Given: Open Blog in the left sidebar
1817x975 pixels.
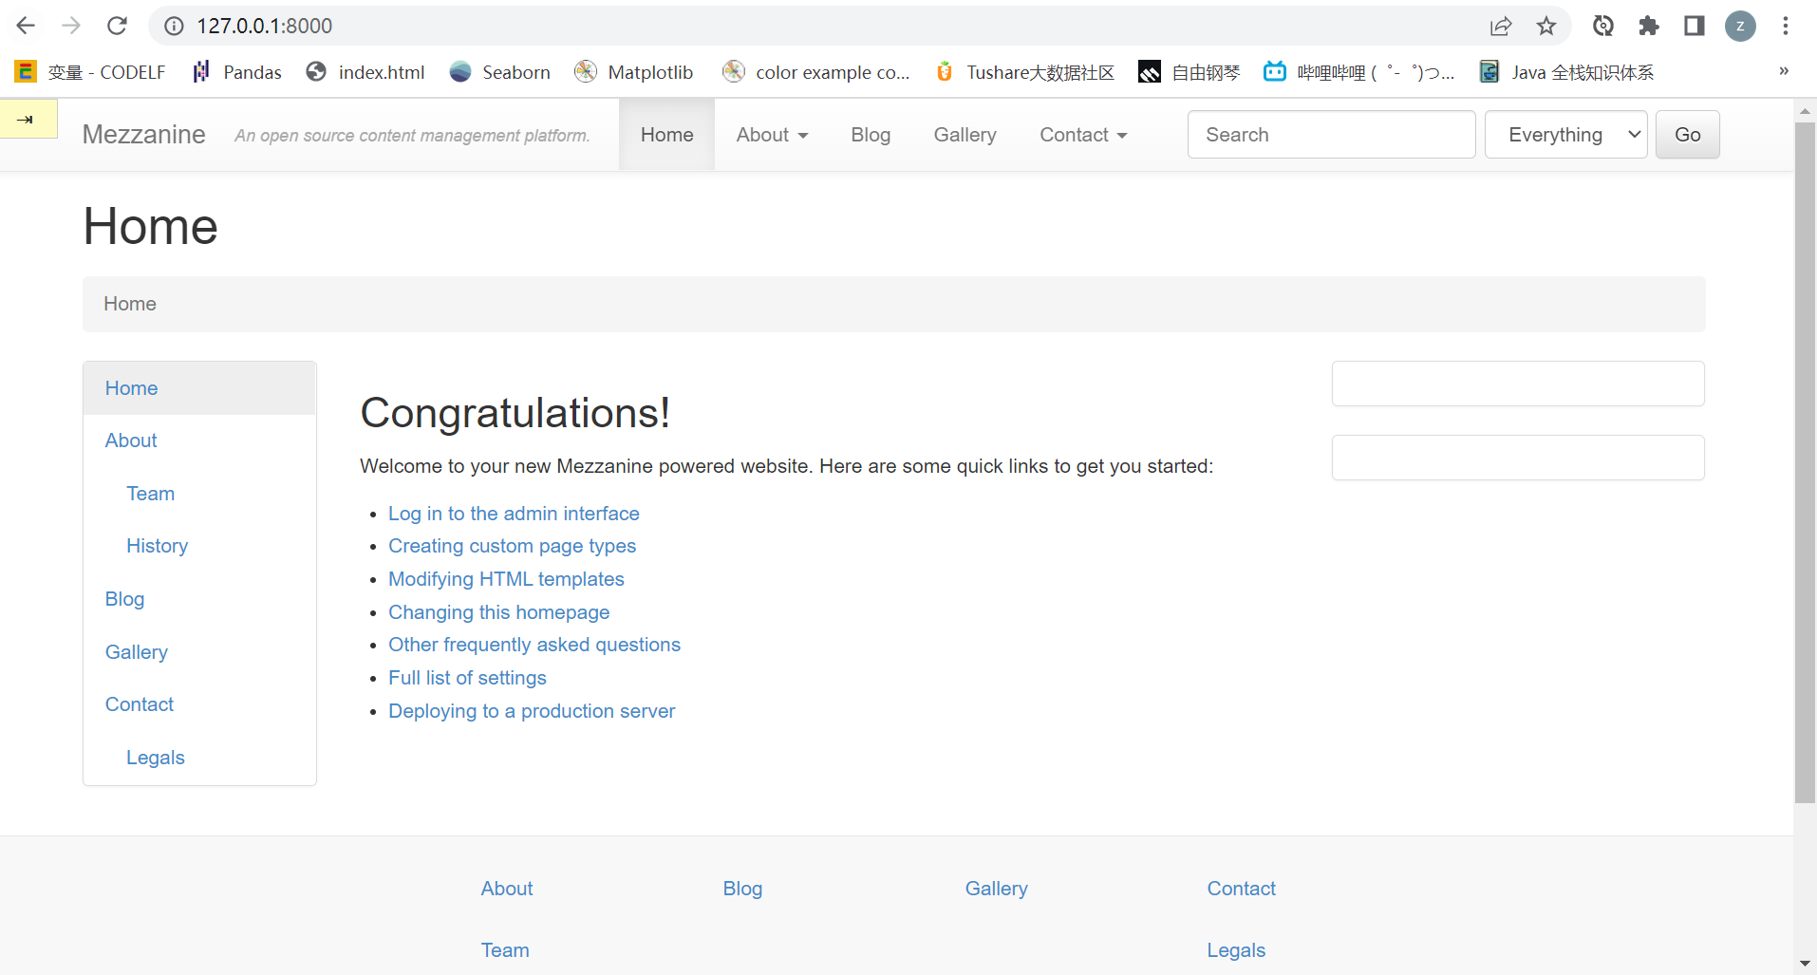Looking at the screenshot, I should pos(199,599).
